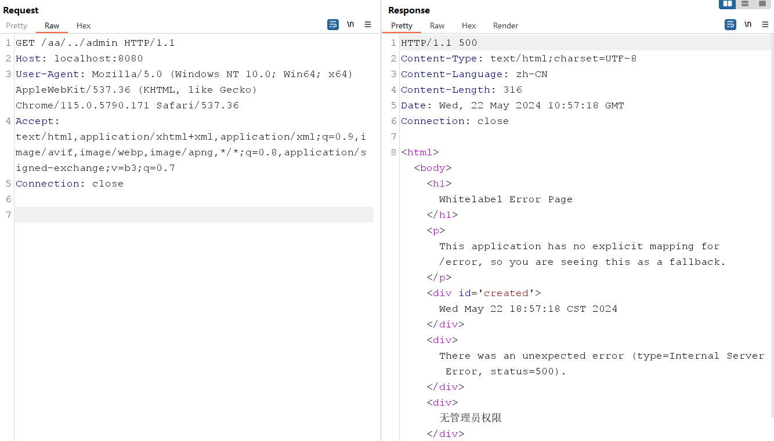Click the Date response header line
Screen dimensions: 774x441
click(x=512, y=105)
